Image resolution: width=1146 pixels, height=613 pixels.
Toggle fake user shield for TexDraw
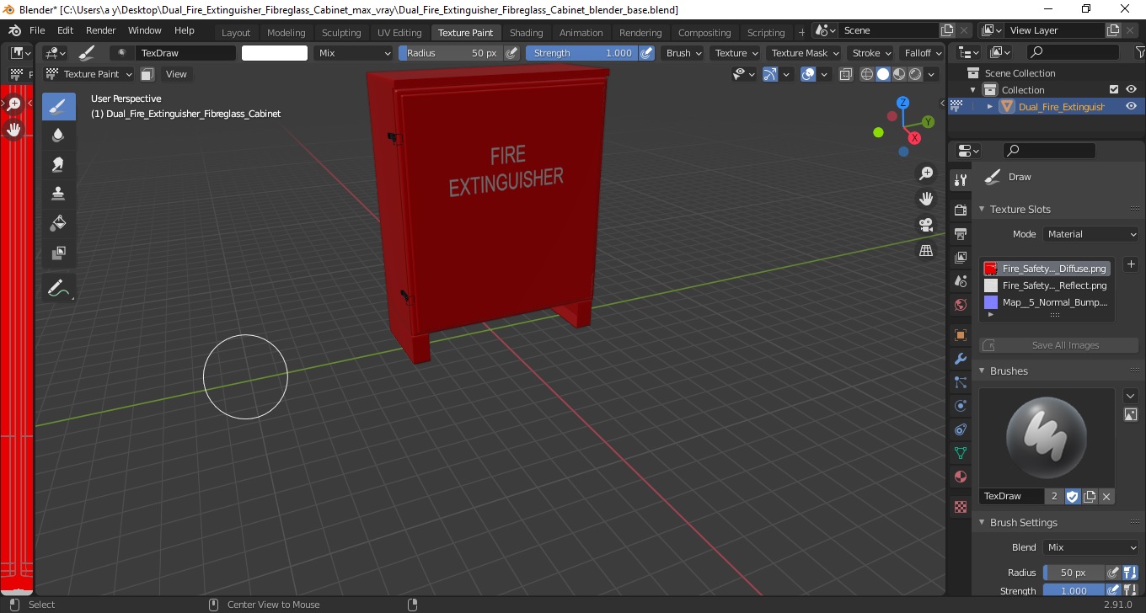tap(1072, 496)
